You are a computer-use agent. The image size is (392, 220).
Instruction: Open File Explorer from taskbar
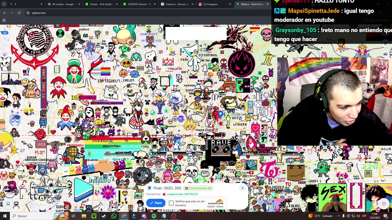tap(84, 216)
